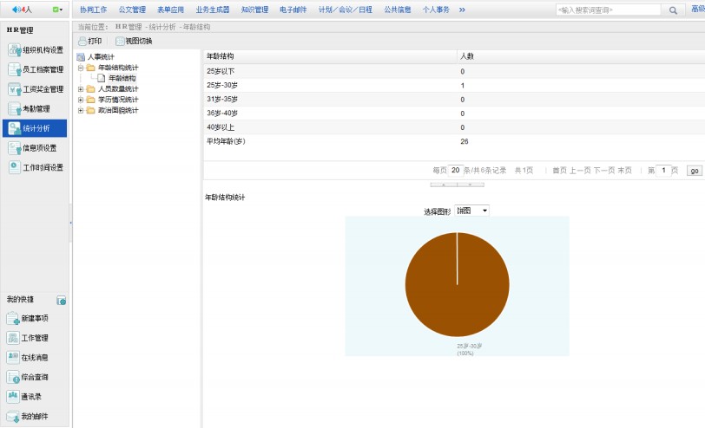Open 考勤管理 module
The image size is (705, 428).
pyautogui.click(x=30, y=108)
